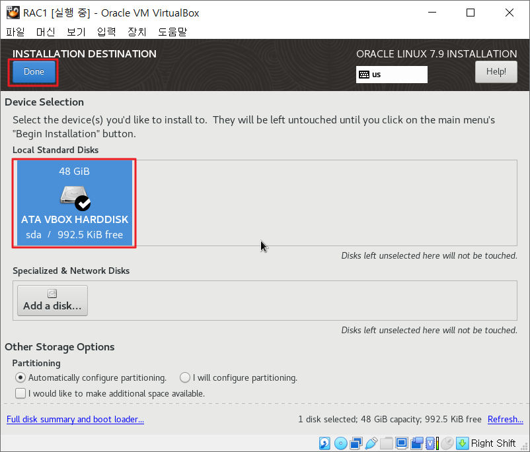Screen dimensions: 530x452
Task: Click the small disk icon above Add a disk
Action: pos(52,294)
